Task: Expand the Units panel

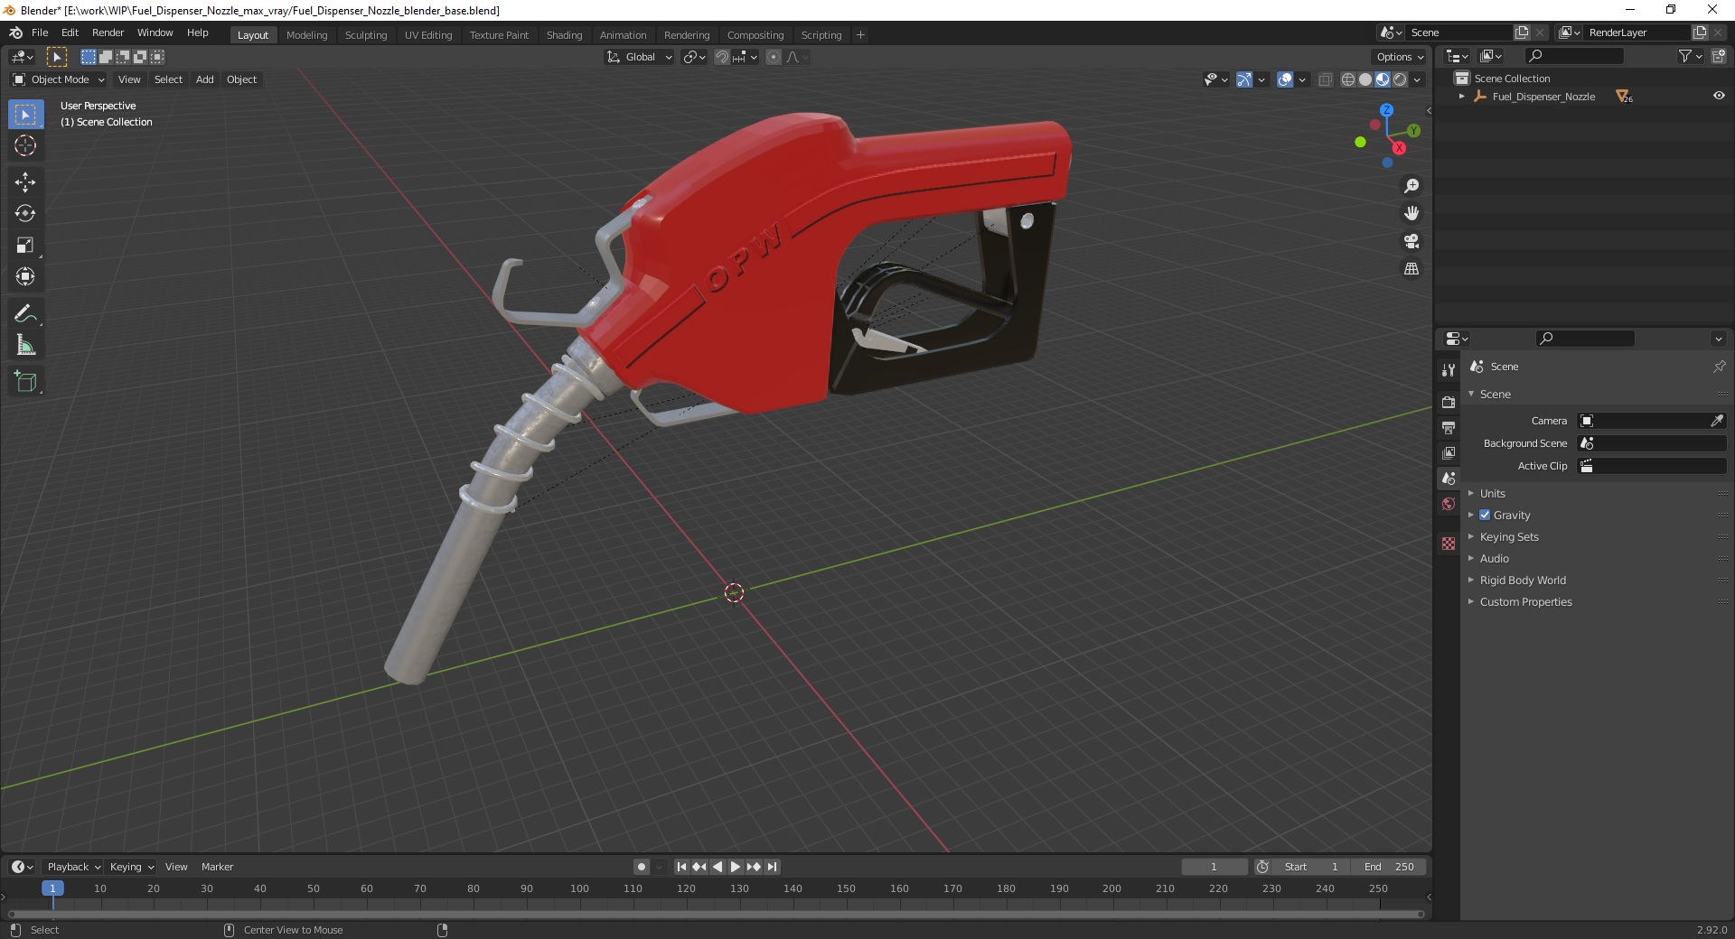Action: [1492, 493]
